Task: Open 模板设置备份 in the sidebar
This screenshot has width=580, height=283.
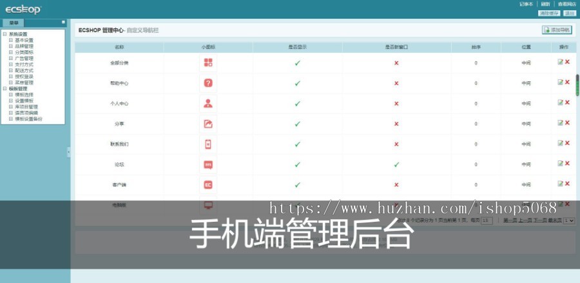Action: [x=28, y=119]
